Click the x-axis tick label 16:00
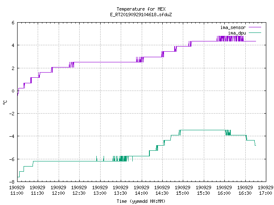Image resolution: width=274 pixels, height=205 pixels. (x=224, y=193)
